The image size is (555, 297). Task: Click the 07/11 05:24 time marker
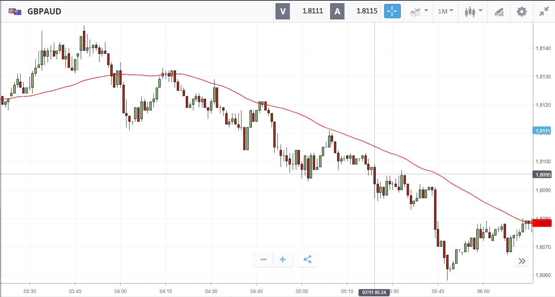[374, 292]
